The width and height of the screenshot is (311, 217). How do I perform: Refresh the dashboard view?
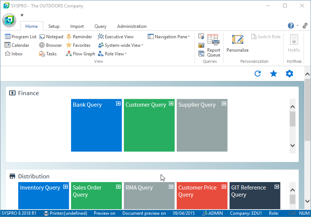pos(257,74)
